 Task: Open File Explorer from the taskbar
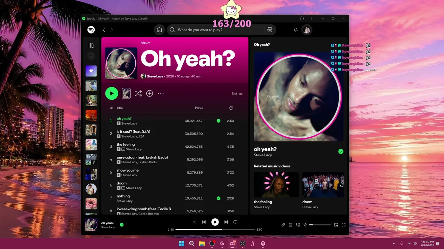point(202,243)
